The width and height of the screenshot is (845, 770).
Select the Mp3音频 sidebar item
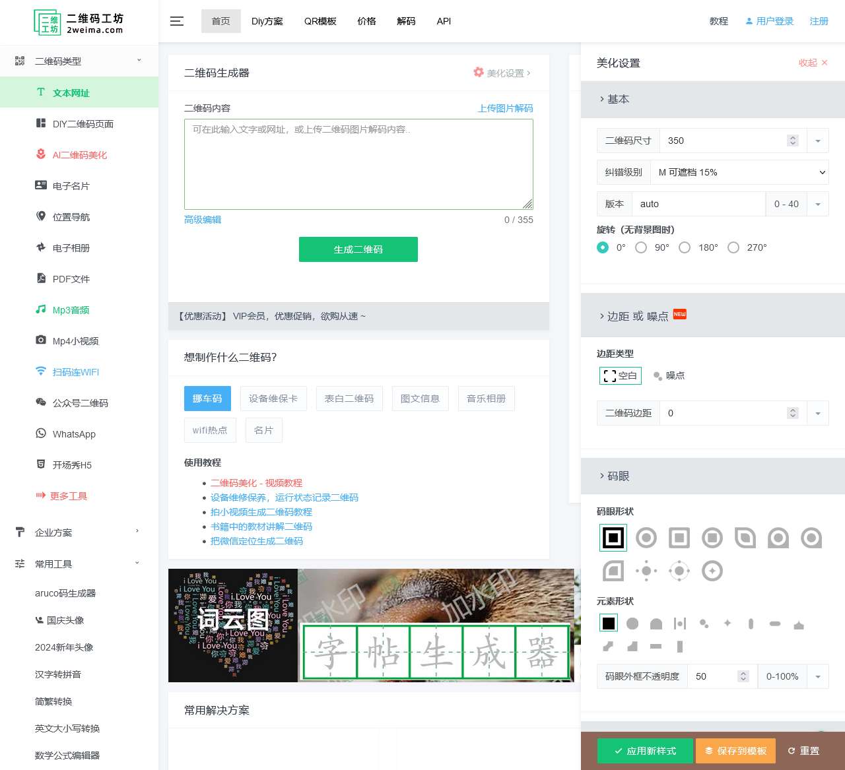pos(69,309)
